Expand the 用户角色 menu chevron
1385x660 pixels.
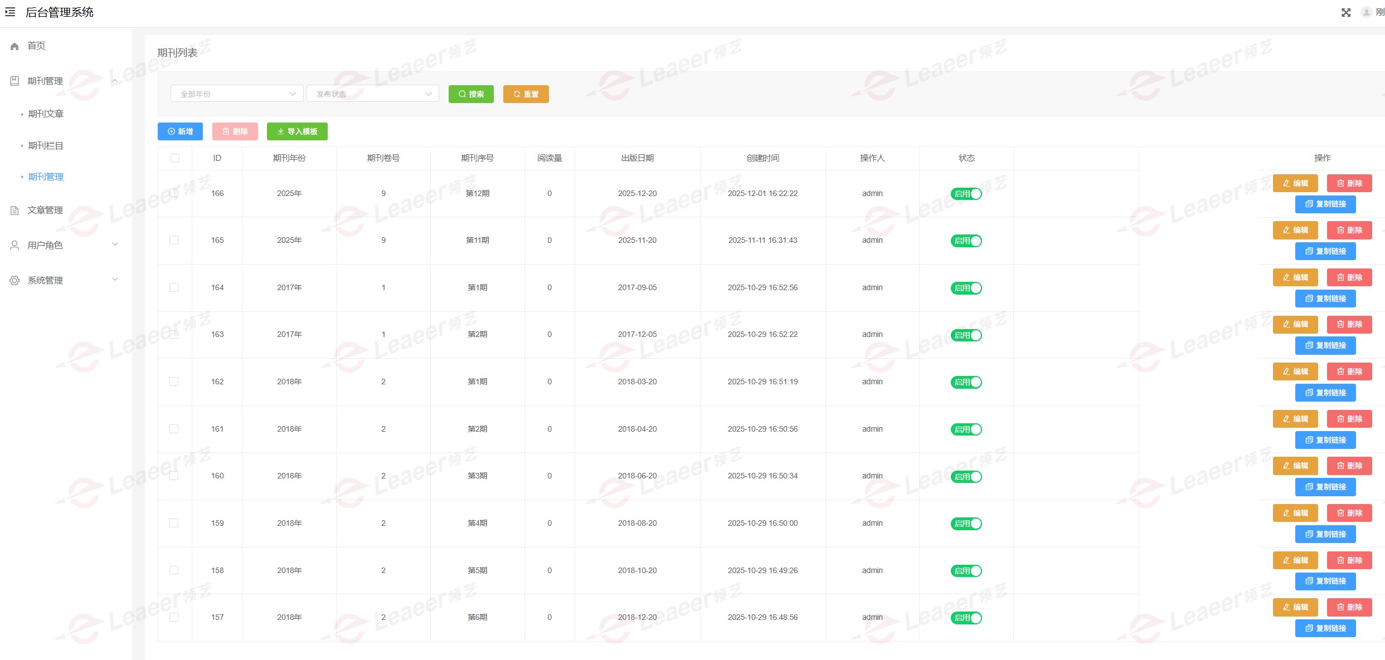coord(115,245)
